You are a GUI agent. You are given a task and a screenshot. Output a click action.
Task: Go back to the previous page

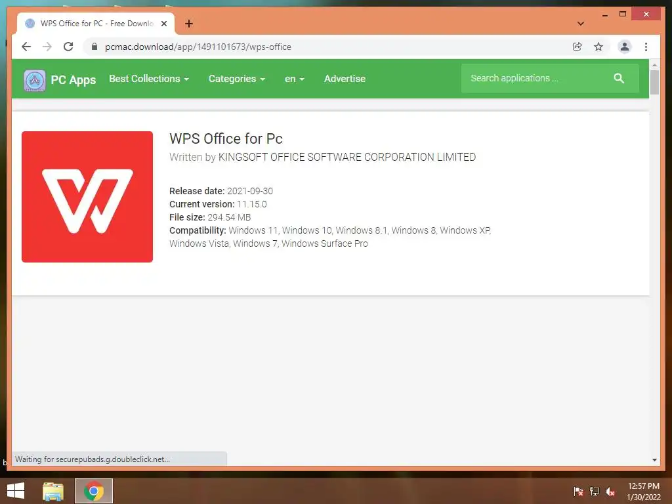coord(26,47)
